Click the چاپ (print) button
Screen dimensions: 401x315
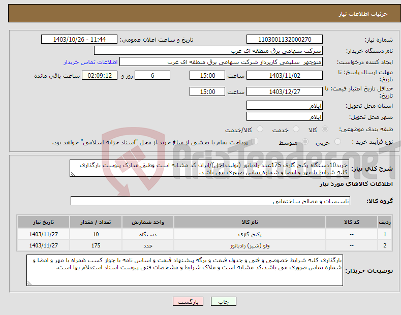[223, 301]
